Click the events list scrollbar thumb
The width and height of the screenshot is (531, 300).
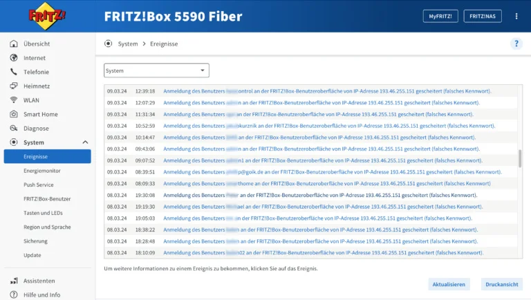click(x=520, y=158)
